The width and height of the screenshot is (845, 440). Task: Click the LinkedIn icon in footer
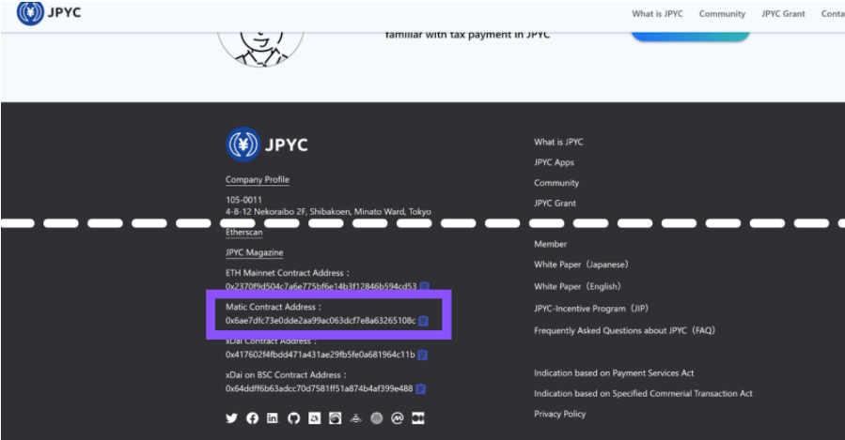pyautogui.click(x=273, y=418)
